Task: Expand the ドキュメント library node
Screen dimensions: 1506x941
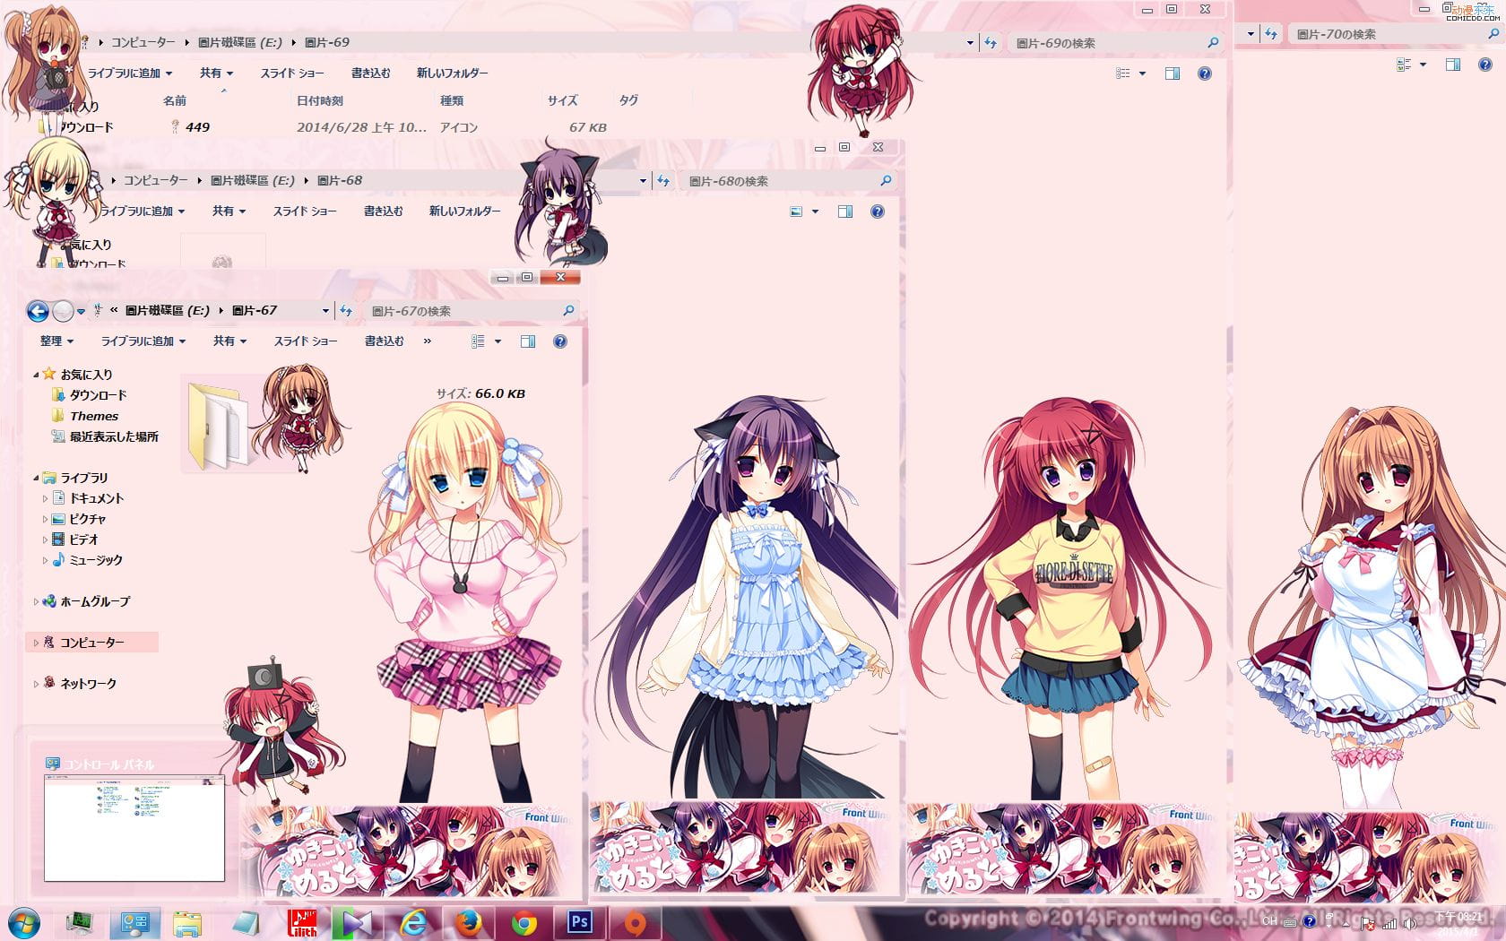Action: click(45, 498)
